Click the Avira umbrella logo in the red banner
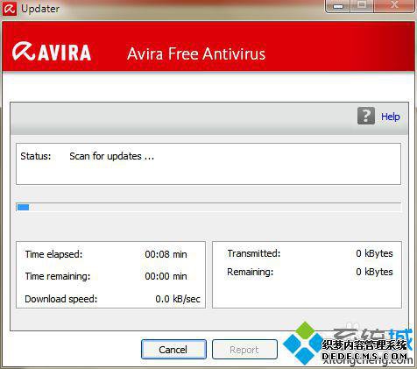 click(x=24, y=52)
